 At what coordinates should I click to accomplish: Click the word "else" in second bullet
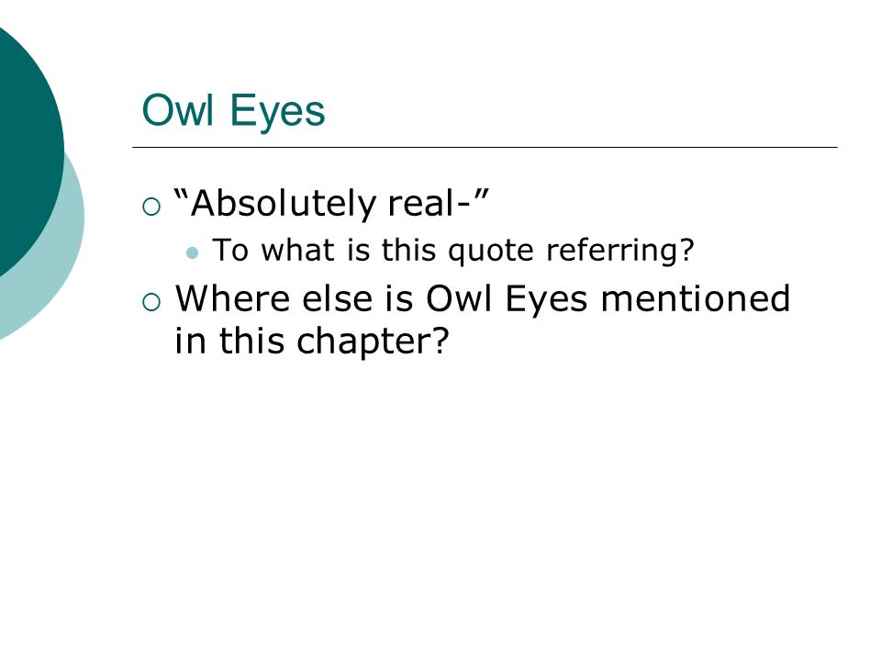(337, 297)
